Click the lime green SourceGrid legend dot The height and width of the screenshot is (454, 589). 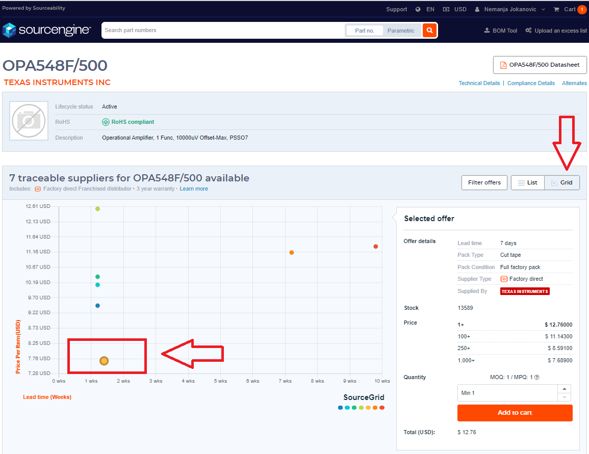[x=361, y=408]
